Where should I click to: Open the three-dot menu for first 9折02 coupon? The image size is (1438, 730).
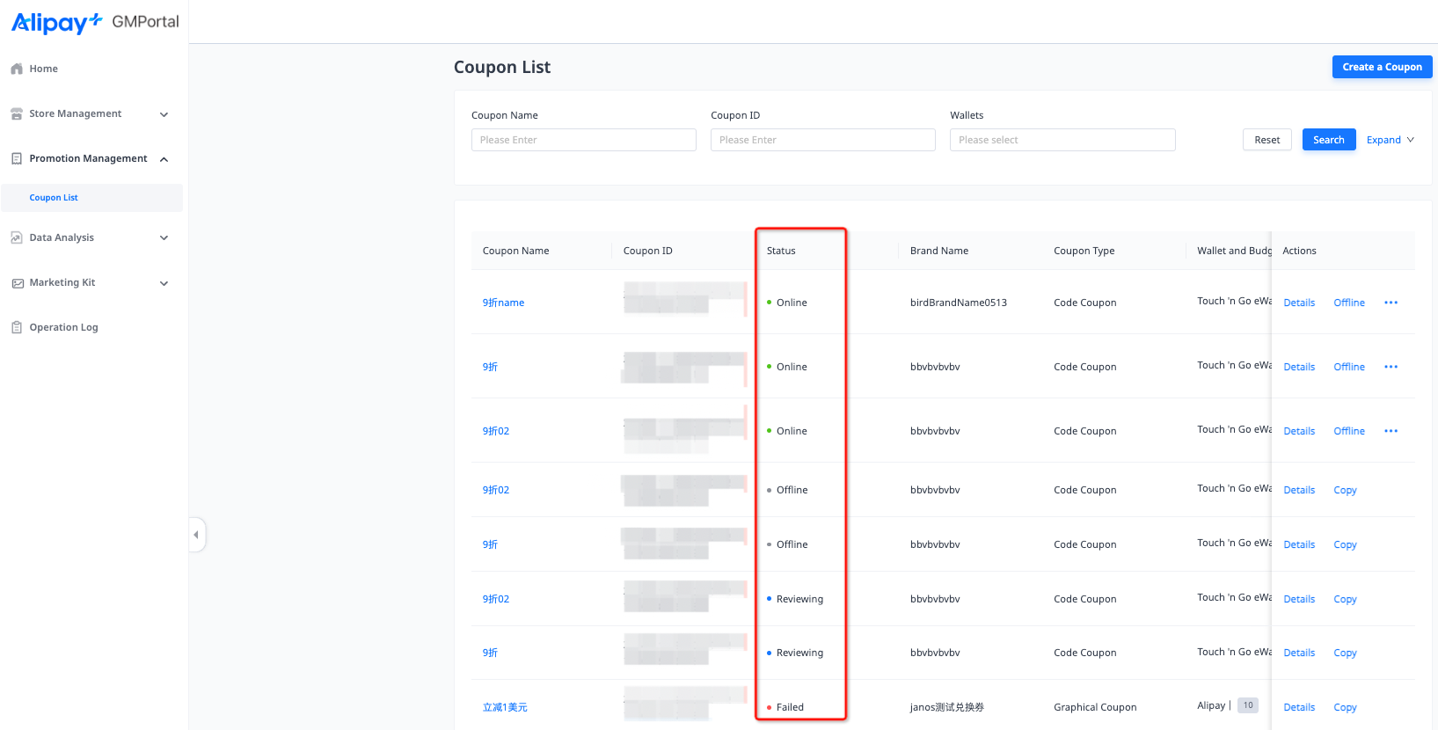pyautogui.click(x=1391, y=431)
